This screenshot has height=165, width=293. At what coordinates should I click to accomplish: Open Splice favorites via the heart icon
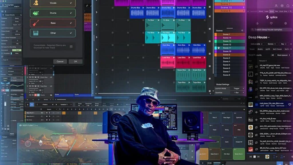coord(272,23)
